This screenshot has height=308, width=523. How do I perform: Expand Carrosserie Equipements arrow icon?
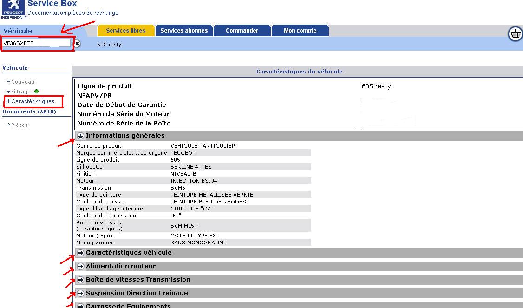pos(80,306)
